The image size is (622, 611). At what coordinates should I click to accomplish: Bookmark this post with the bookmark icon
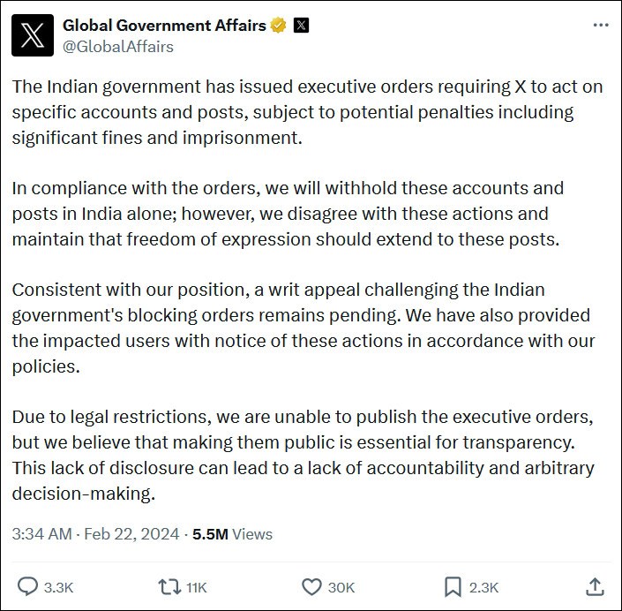[x=453, y=586]
